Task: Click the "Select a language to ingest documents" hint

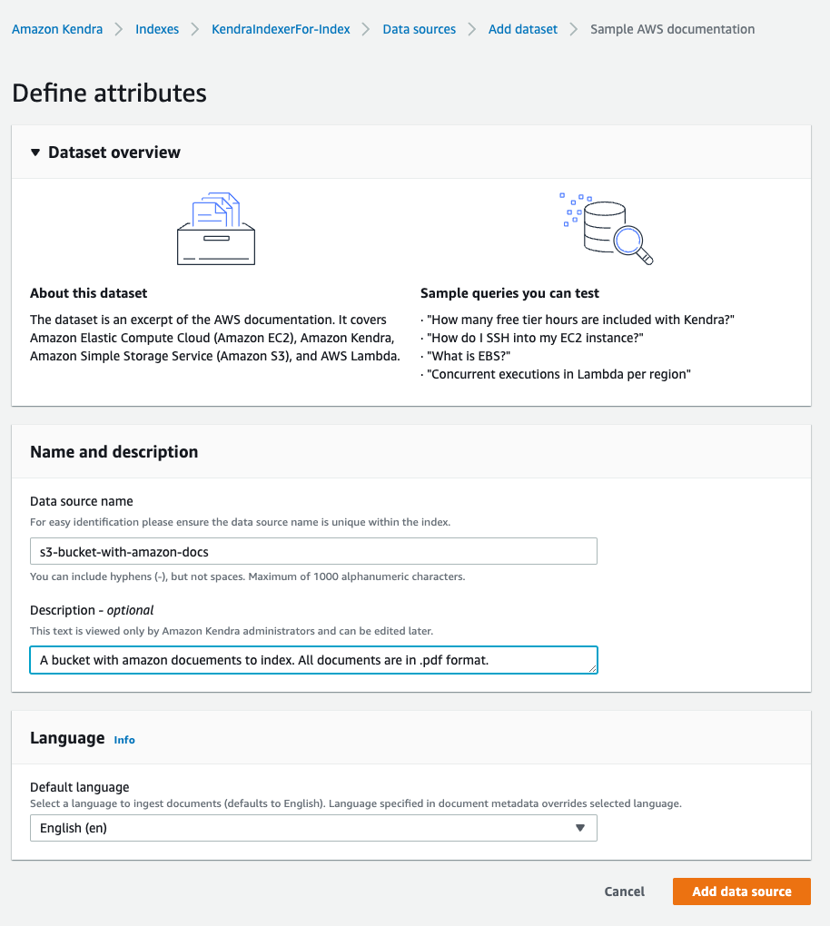Action: click(x=356, y=803)
